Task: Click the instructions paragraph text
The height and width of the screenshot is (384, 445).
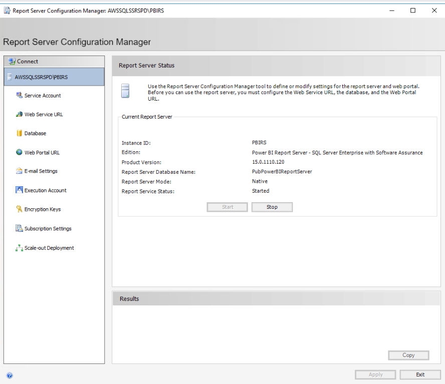Action: point(283,93)
